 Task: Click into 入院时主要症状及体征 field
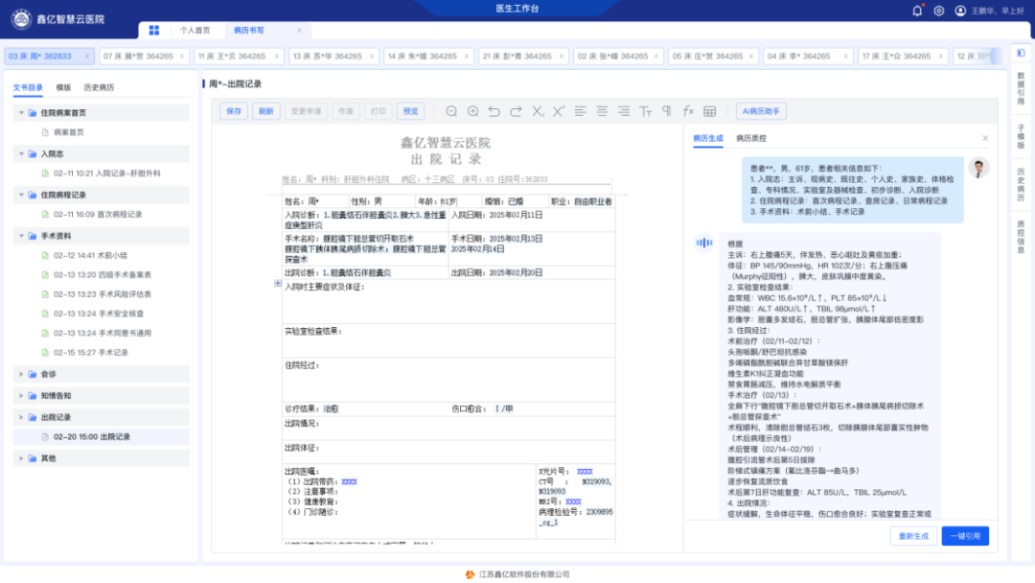(x=448, y=302)
